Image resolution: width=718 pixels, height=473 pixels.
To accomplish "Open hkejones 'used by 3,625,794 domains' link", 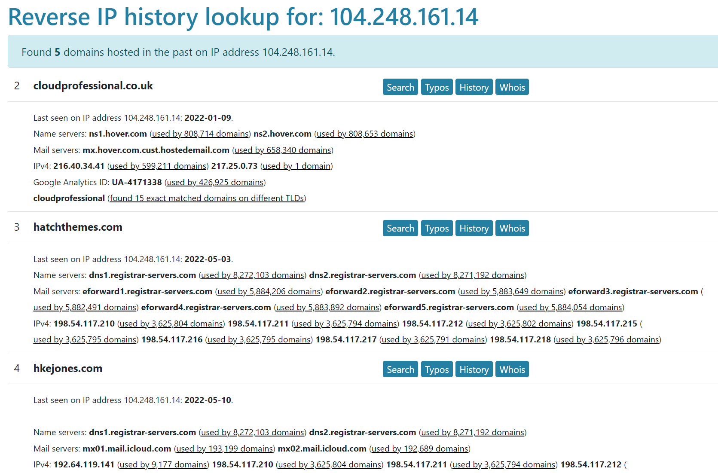I will [x=504, y=464].
